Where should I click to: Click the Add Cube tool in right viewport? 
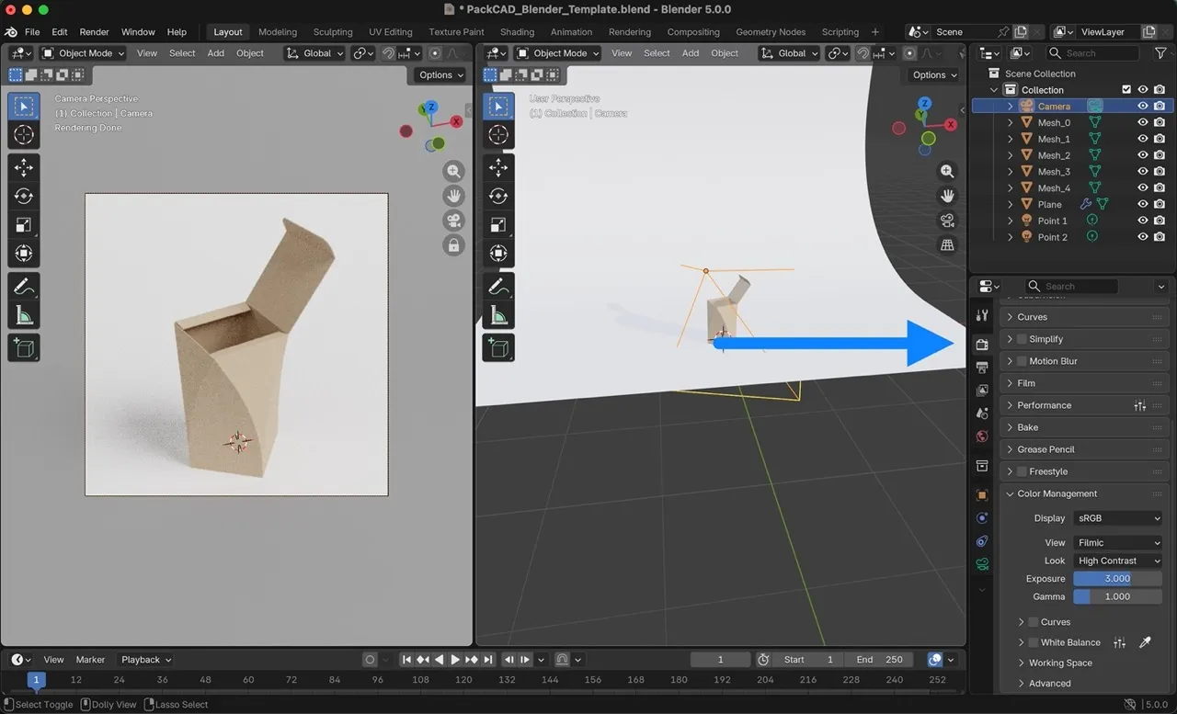tap(498, 347)
